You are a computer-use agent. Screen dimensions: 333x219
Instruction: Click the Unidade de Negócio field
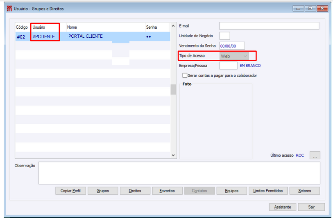[224, 36]
